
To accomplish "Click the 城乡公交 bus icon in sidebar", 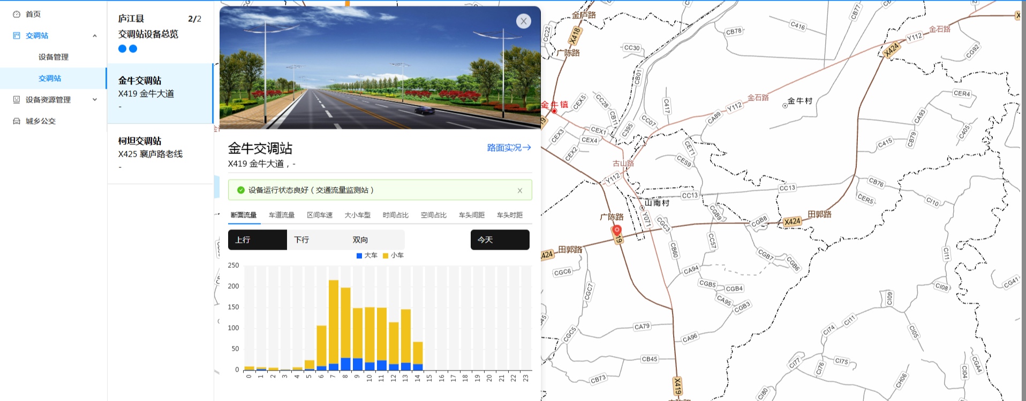I will (17, 121).
